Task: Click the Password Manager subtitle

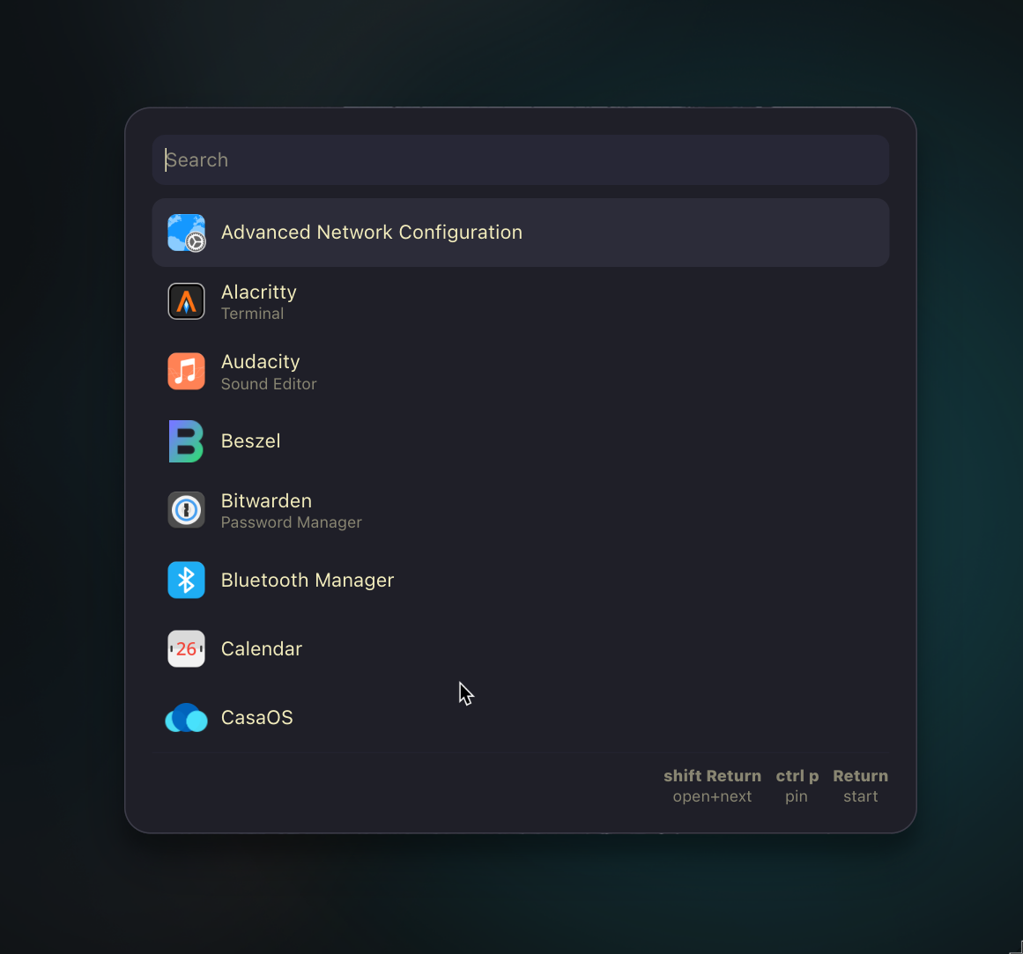Action: tap(291, 522)
